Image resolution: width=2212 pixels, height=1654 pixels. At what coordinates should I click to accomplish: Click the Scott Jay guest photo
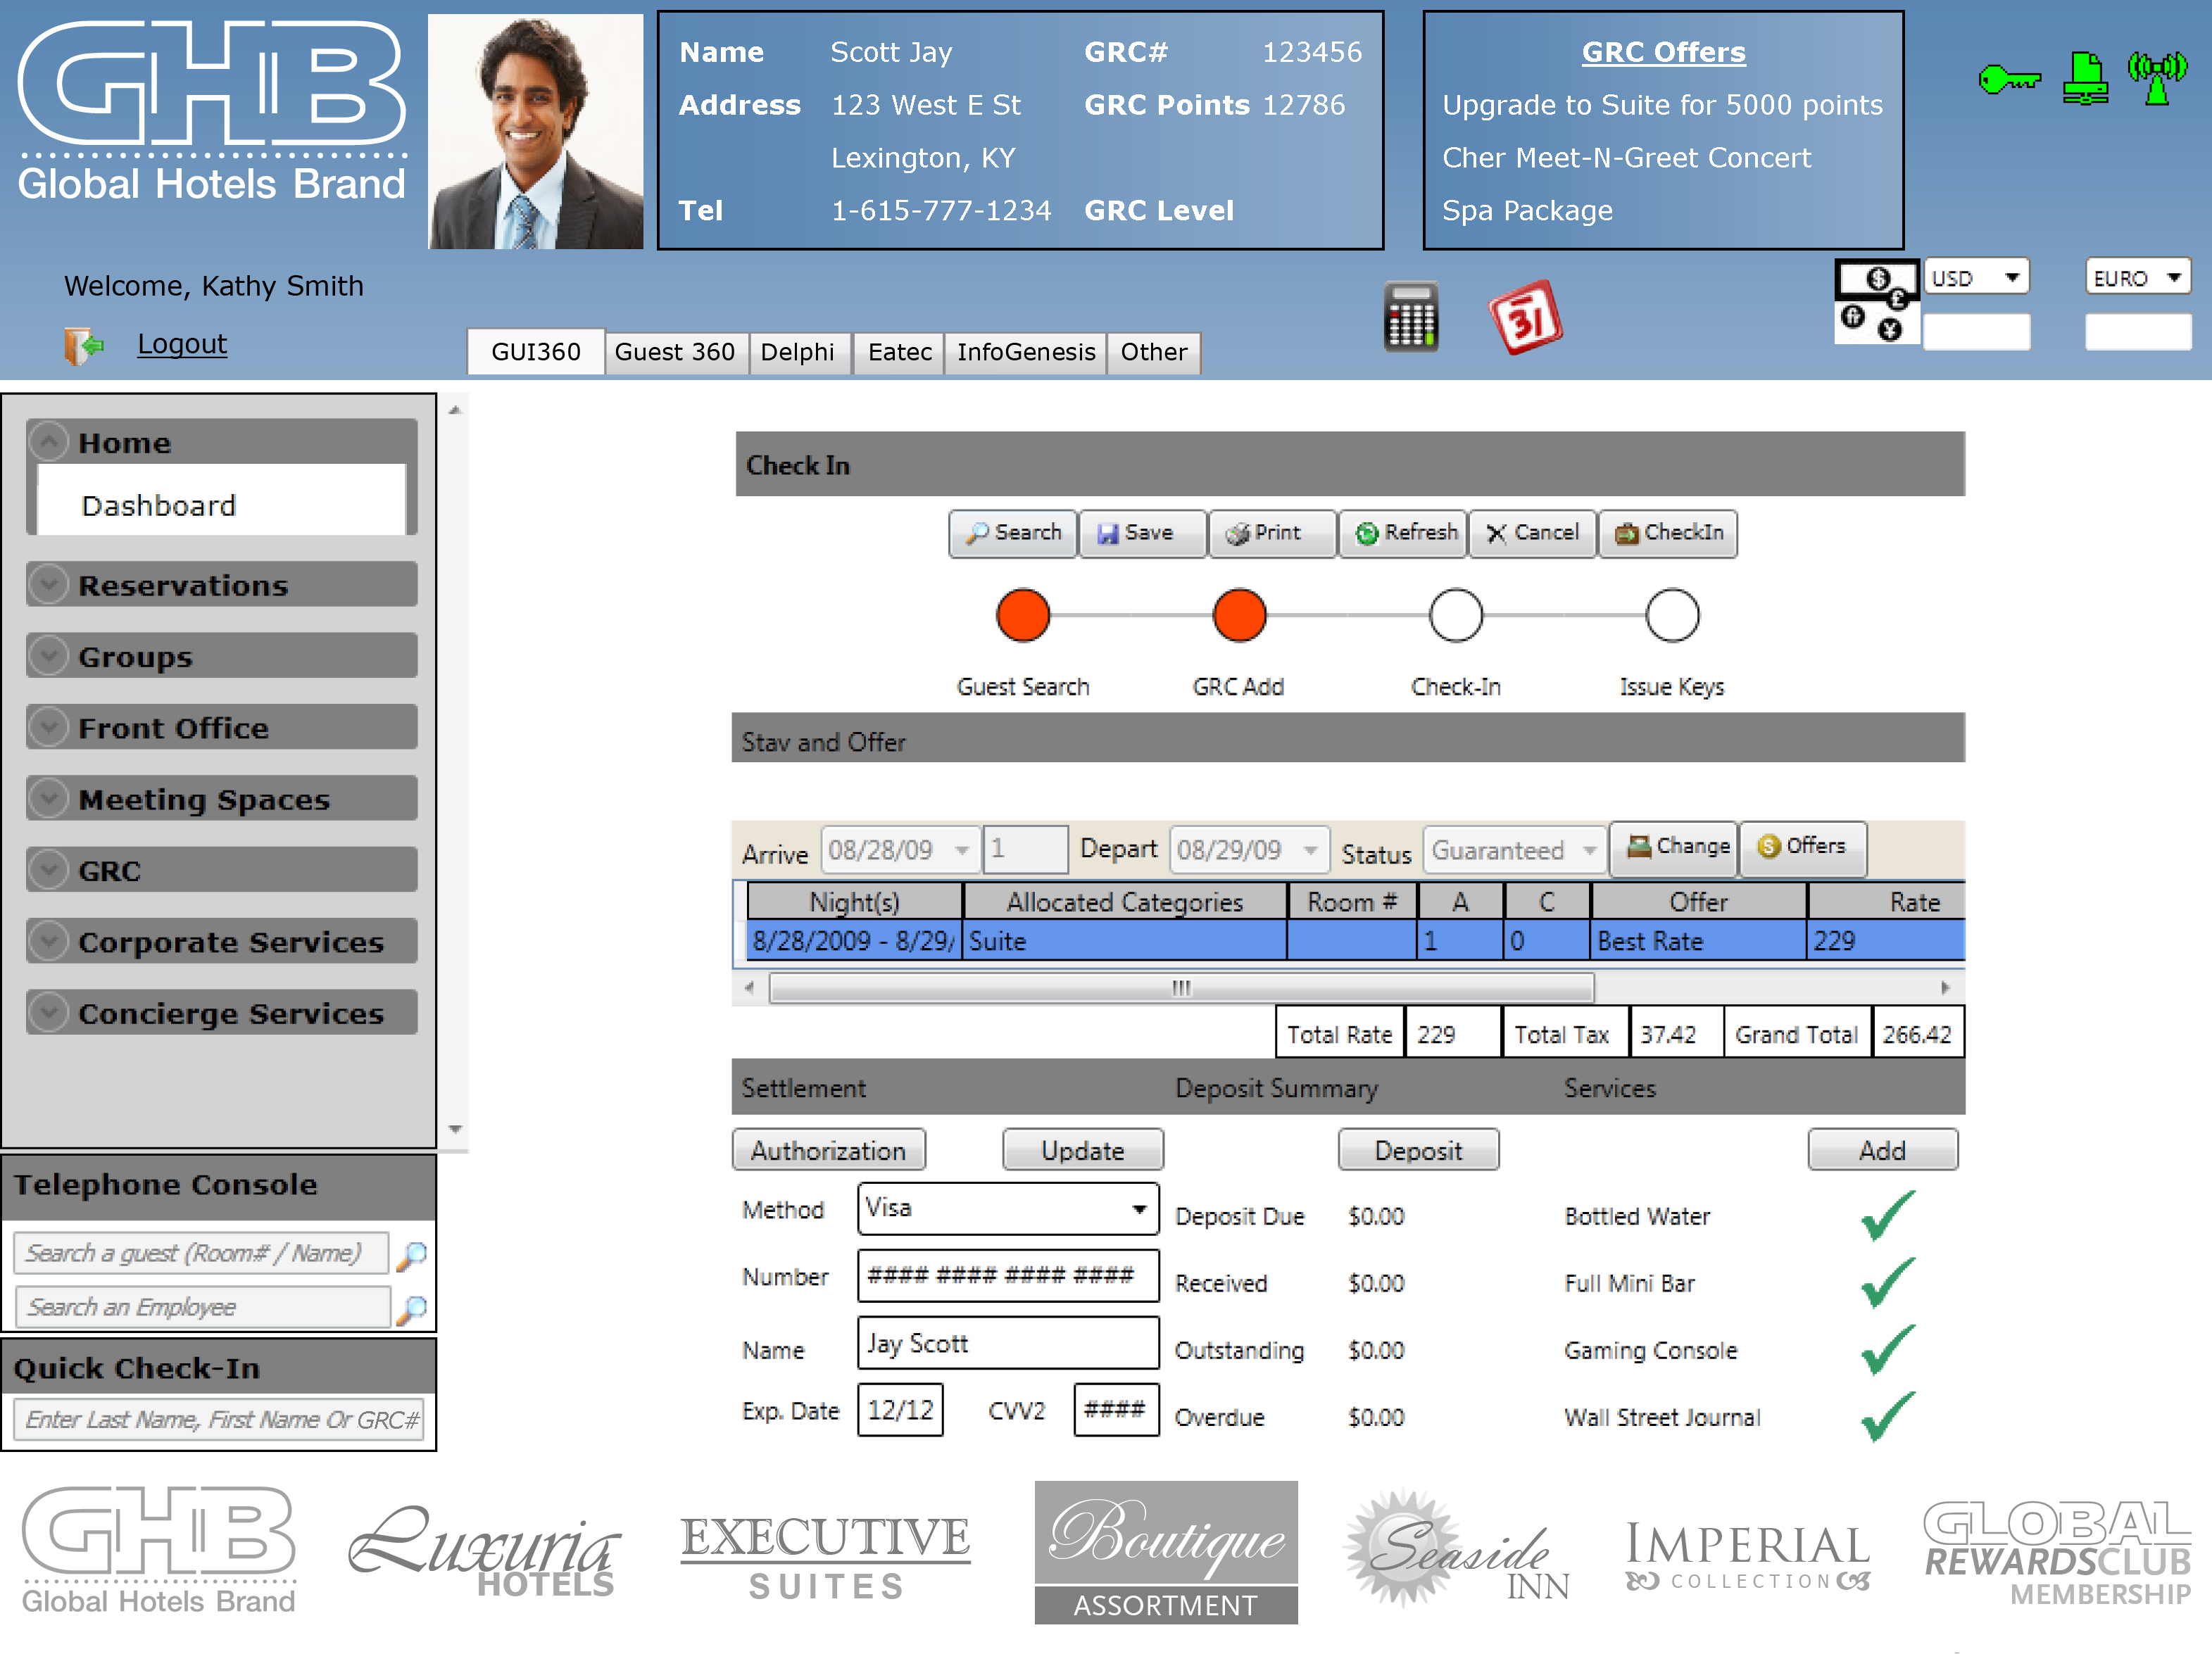pos(536,131)
